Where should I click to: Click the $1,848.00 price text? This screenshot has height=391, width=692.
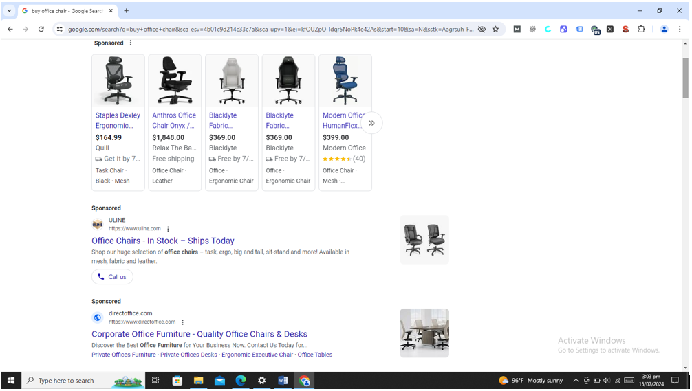(x=168, y=137)
